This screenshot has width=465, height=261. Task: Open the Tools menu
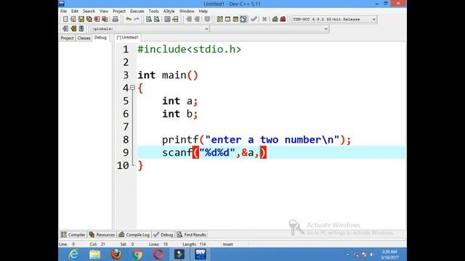[x=153, y=12]
